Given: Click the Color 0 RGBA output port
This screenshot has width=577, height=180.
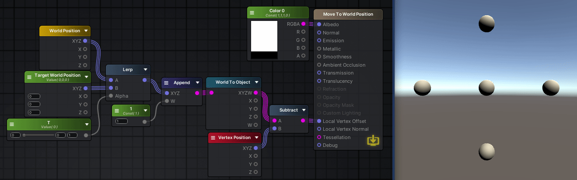Looking at the screenshot, I should 304,24.
